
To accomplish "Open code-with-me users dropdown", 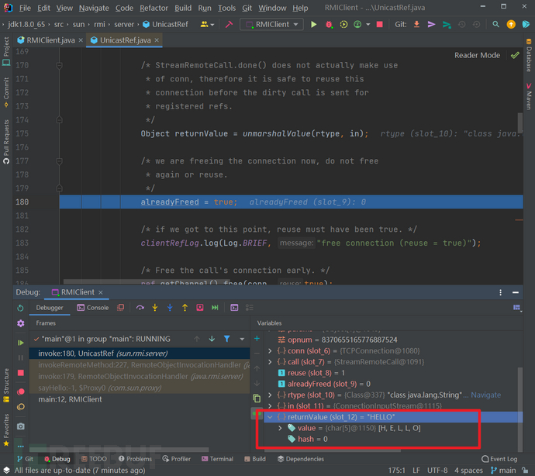I will [207, 24].
